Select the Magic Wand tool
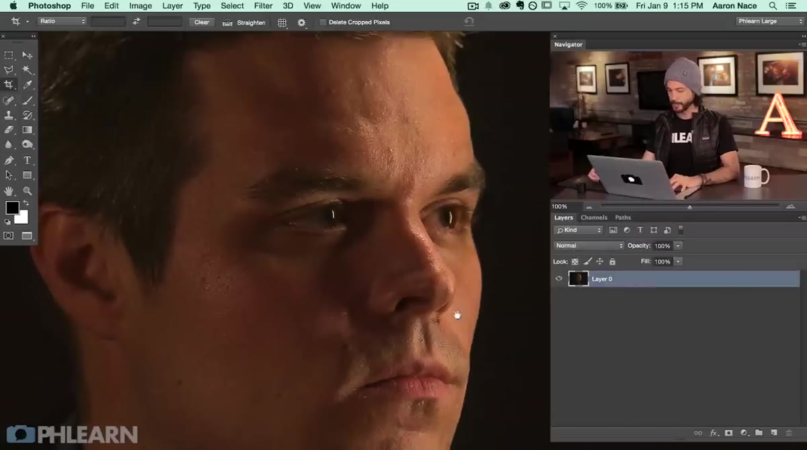This screenshot has height=450, width=807. pyautogui.click(x=28, y=70)
